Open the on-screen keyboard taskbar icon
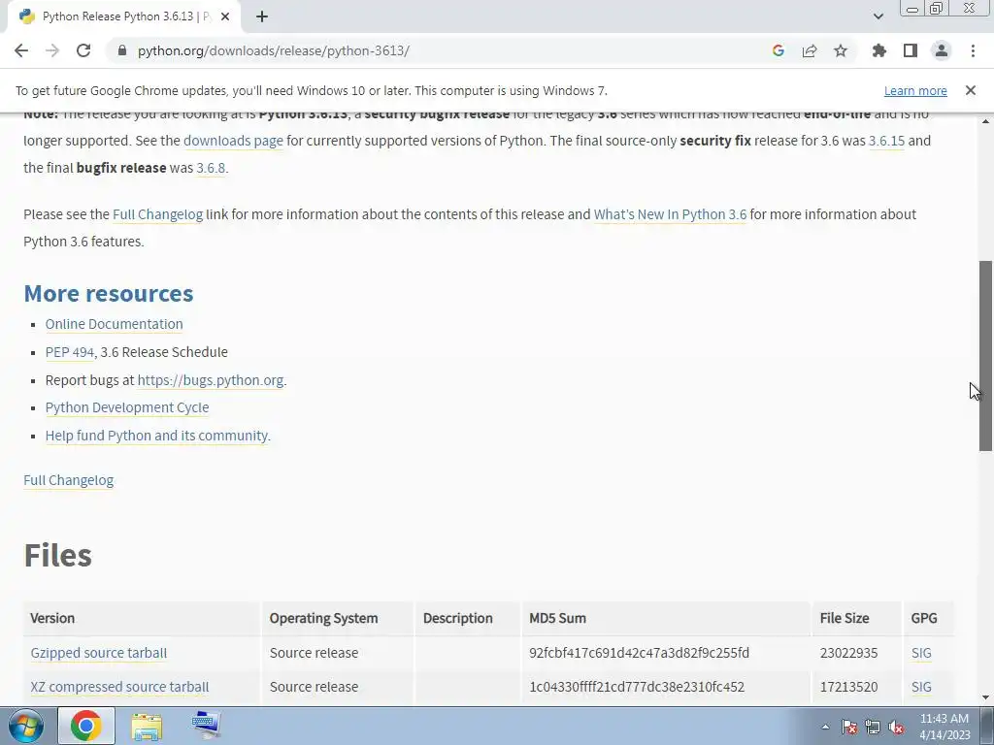The width and height of the screenshot is (994, 745). click(206, 726)
